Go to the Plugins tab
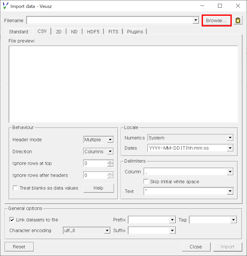This screenshot has width=247, height=256. pos(135,32)
